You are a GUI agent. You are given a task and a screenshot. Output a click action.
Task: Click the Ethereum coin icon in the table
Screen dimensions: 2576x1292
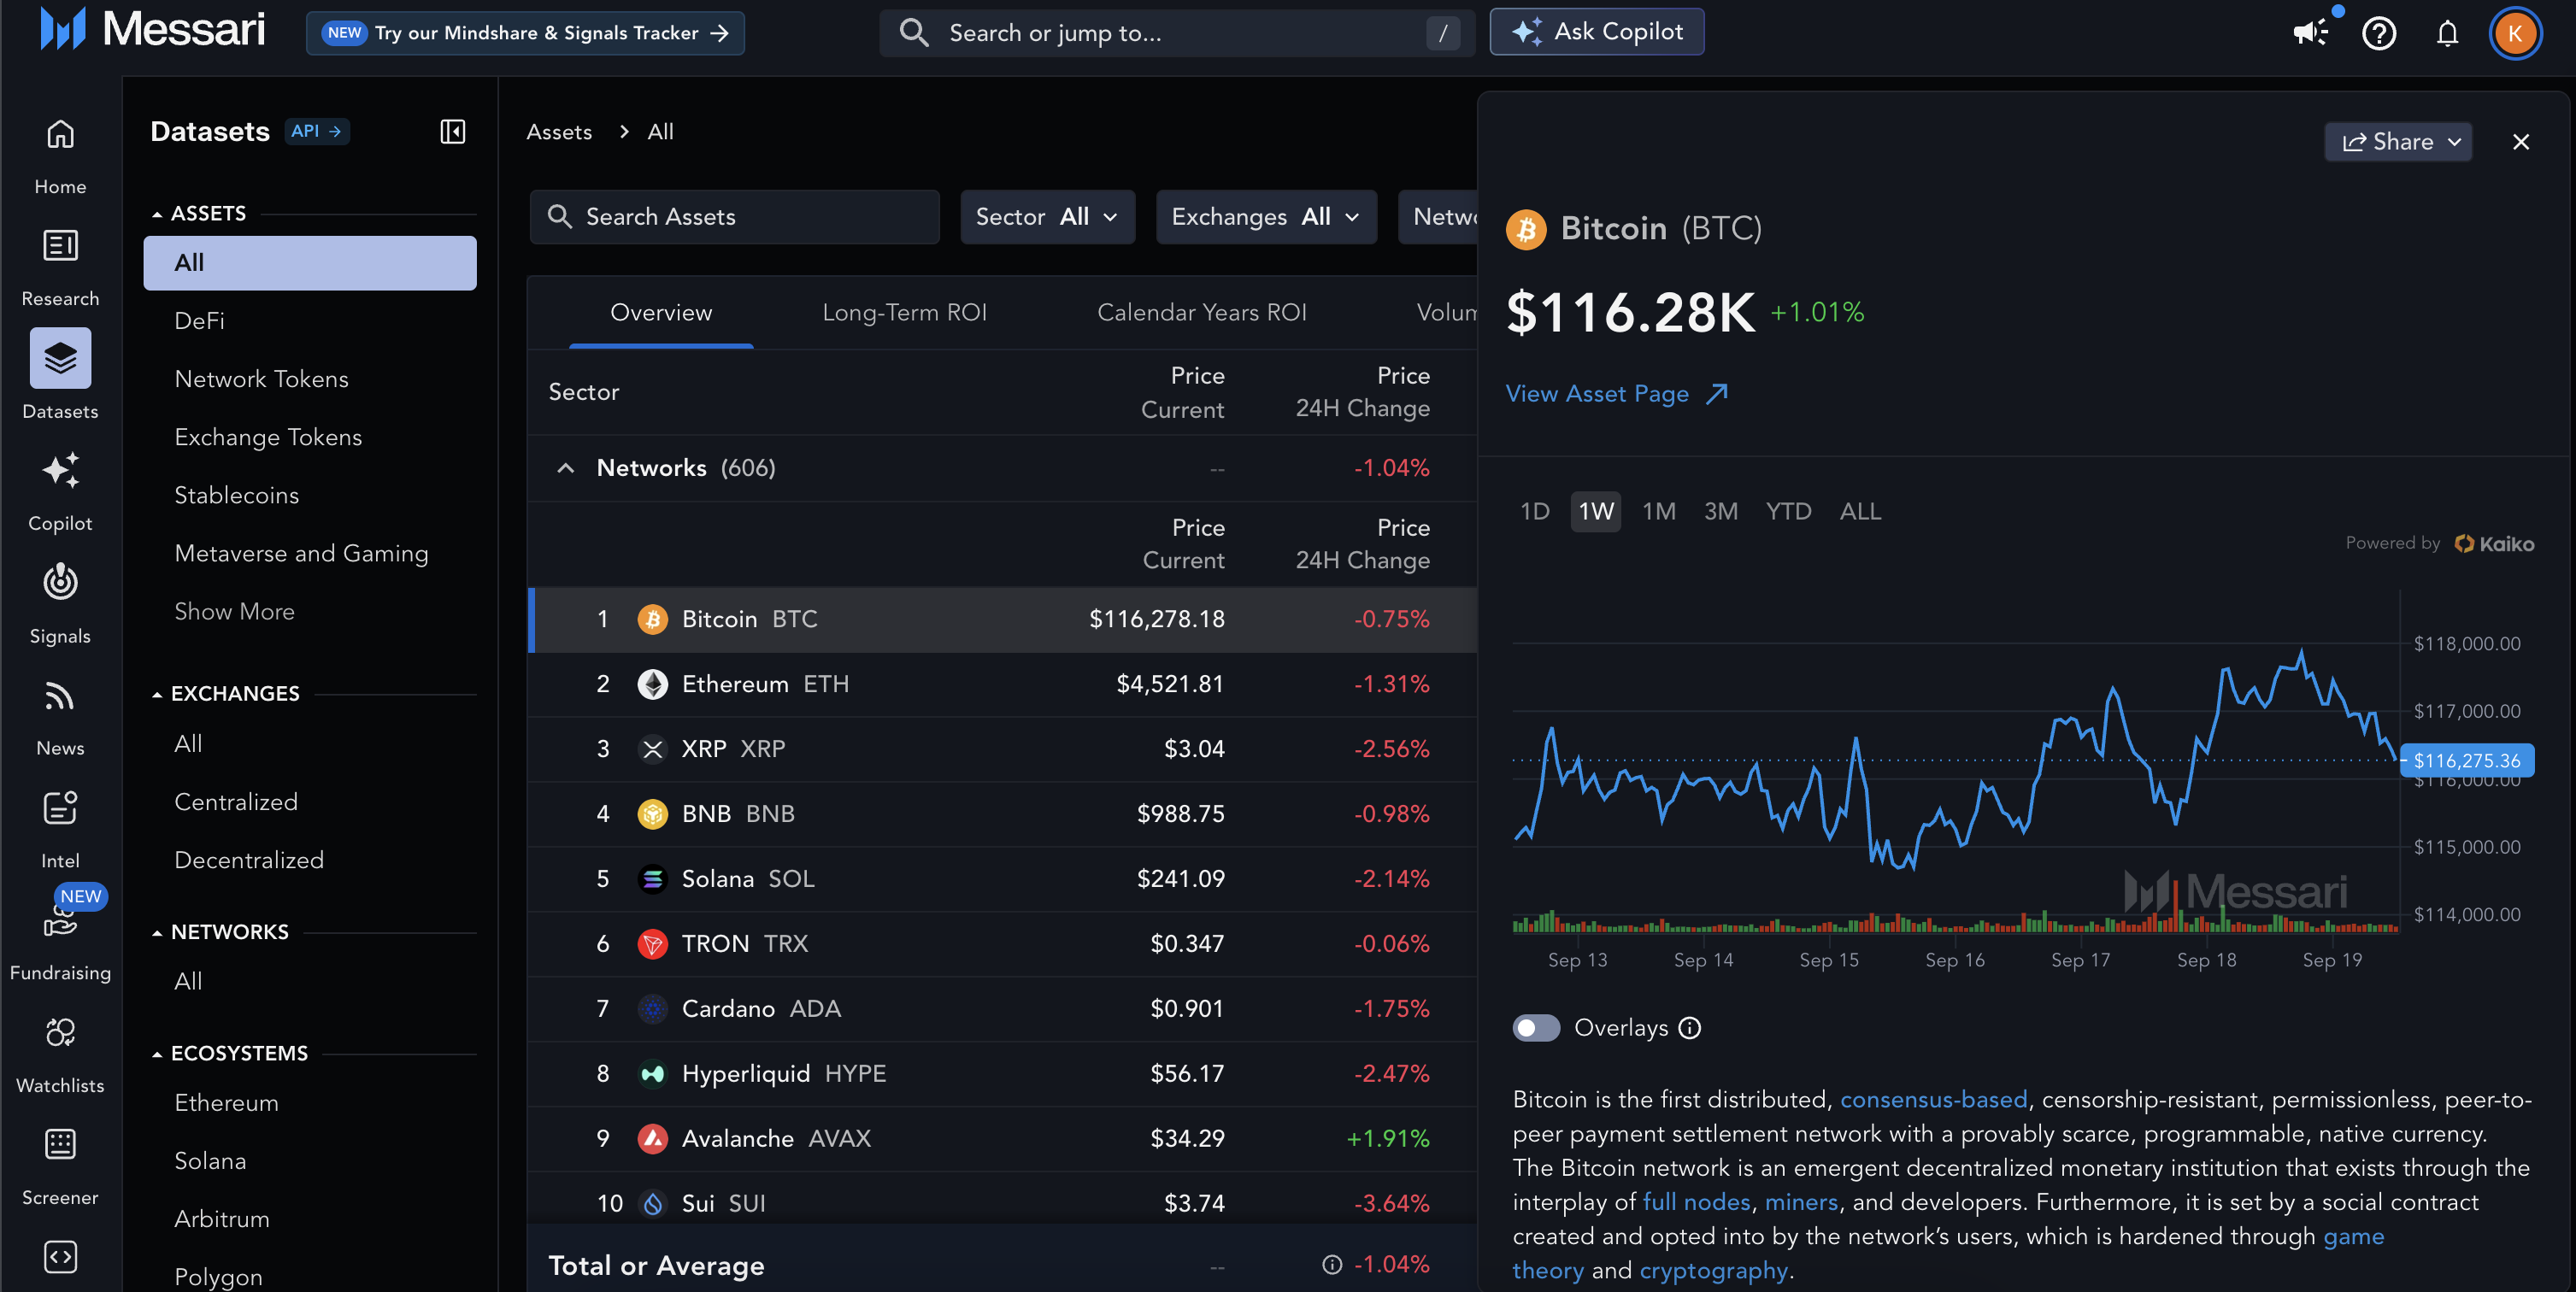point(653,684)
